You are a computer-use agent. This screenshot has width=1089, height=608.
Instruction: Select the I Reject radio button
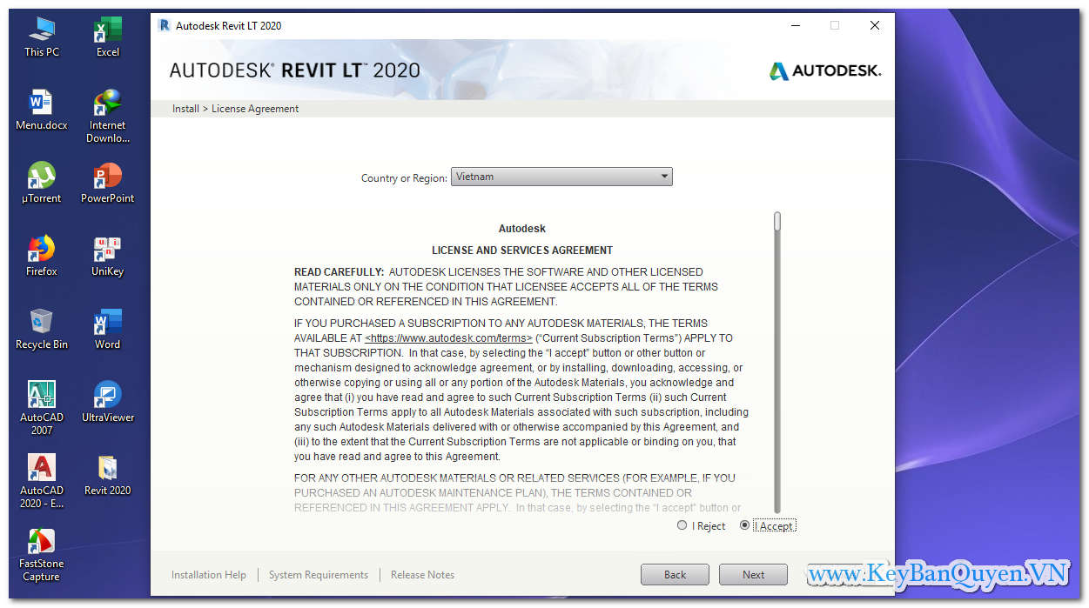click(x=682, y=525)
